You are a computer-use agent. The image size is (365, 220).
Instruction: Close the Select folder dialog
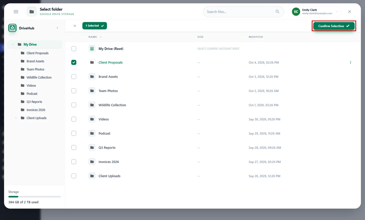click(x=350, y=12)
